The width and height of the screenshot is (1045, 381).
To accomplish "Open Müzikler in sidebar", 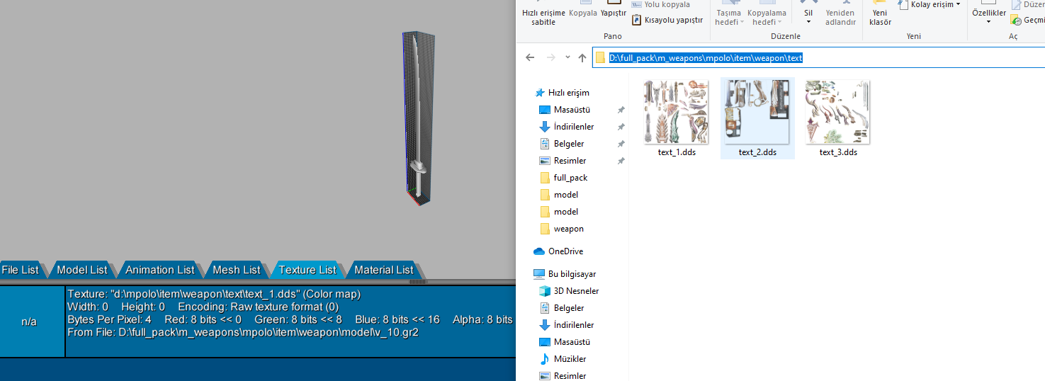I will coord(570,359).
